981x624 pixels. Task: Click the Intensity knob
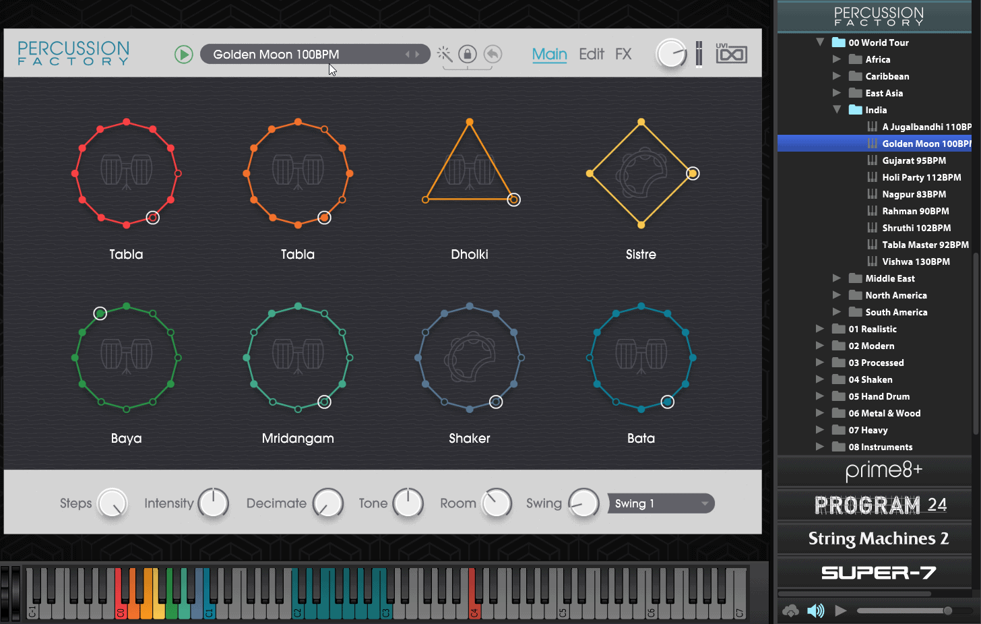pos(214,503)
